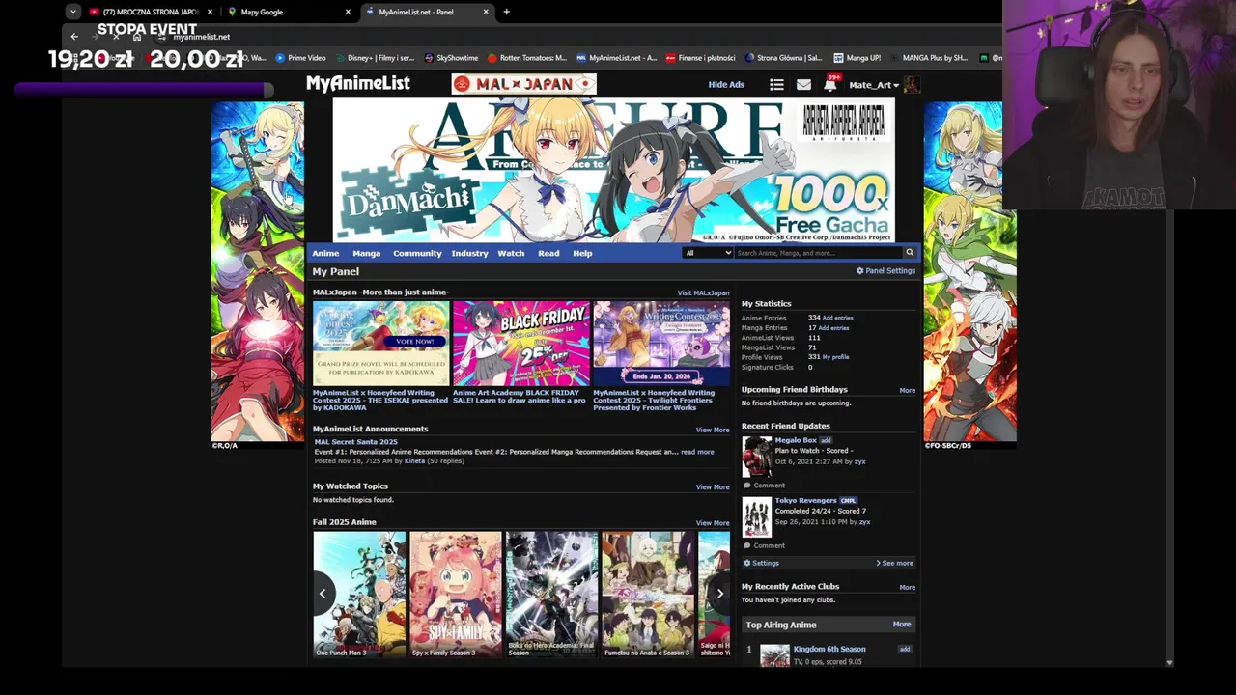Open the Manga menu
1236x695 pixels.
click(366, 253)
